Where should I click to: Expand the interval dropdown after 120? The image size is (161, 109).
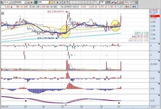[x=98, y=2]
